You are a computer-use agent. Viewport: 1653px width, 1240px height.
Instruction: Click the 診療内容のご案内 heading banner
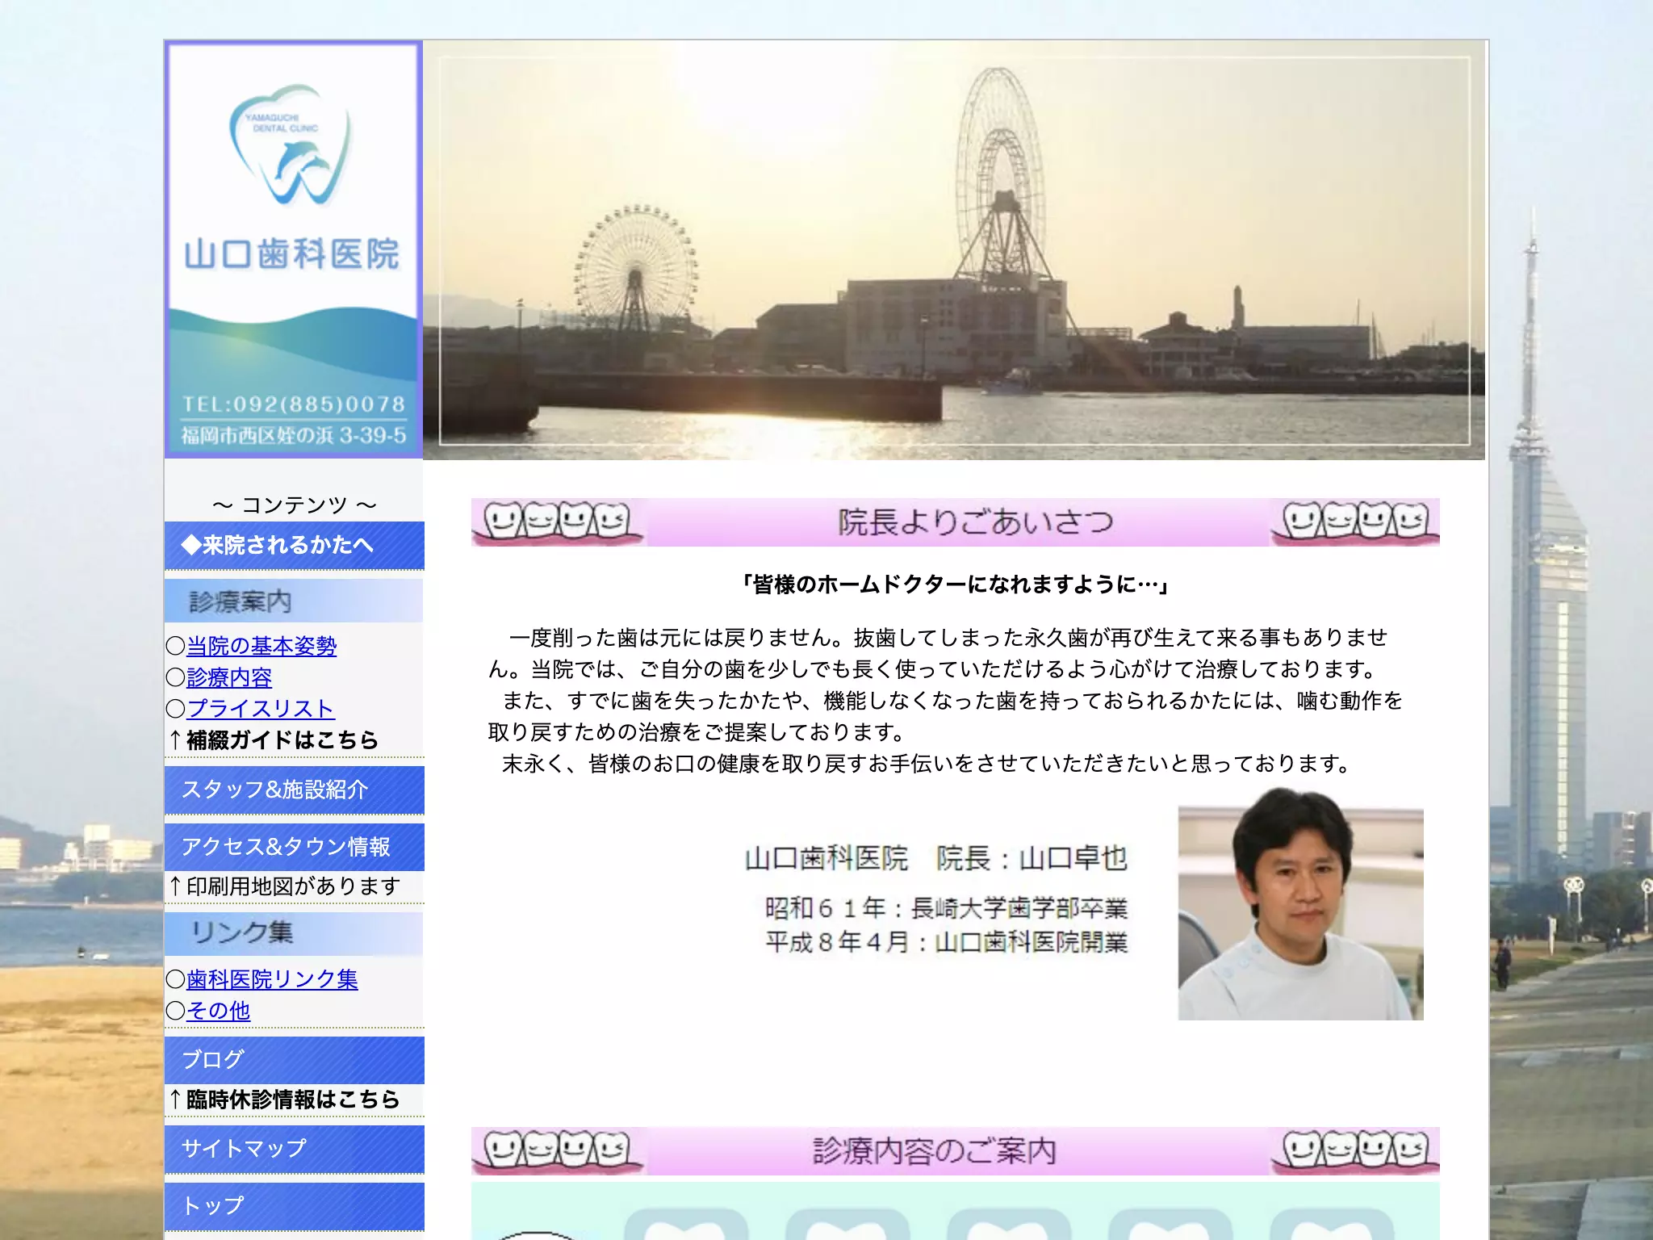pyautogui.click(x=955, y=1151)
